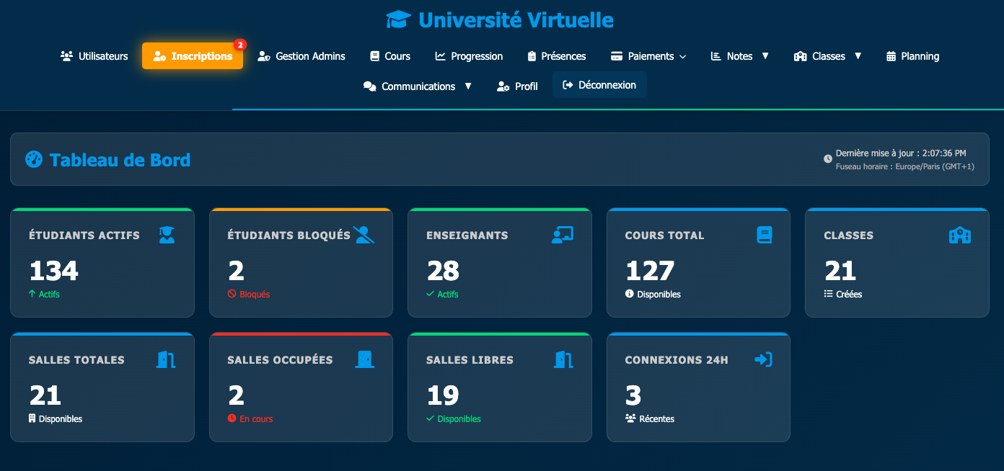Viewport: 1004px width, 471px height.
Task: Click the graduation cap logo icon
Action: pyautogui.click(x=398, y=20)
